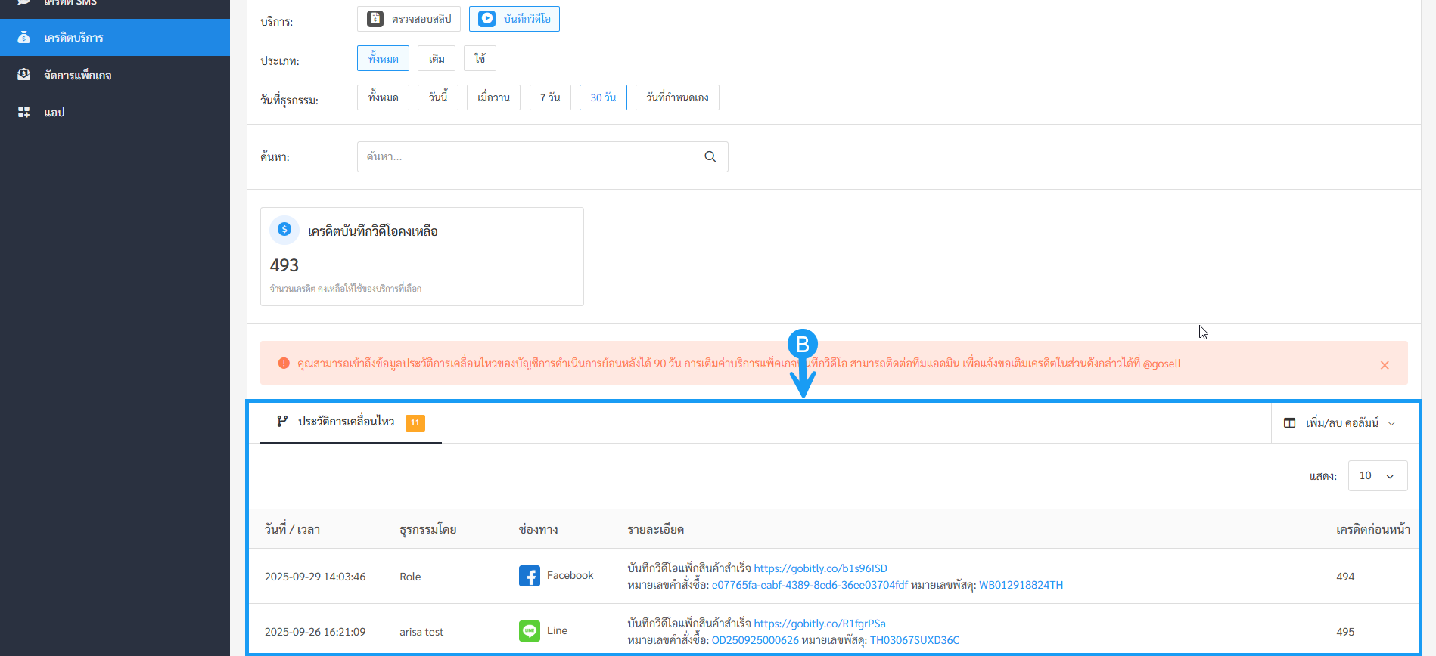Filter type by เติม
1436x656 pixels.
point(437,59)
